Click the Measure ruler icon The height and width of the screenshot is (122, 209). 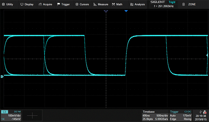point(95,4)
